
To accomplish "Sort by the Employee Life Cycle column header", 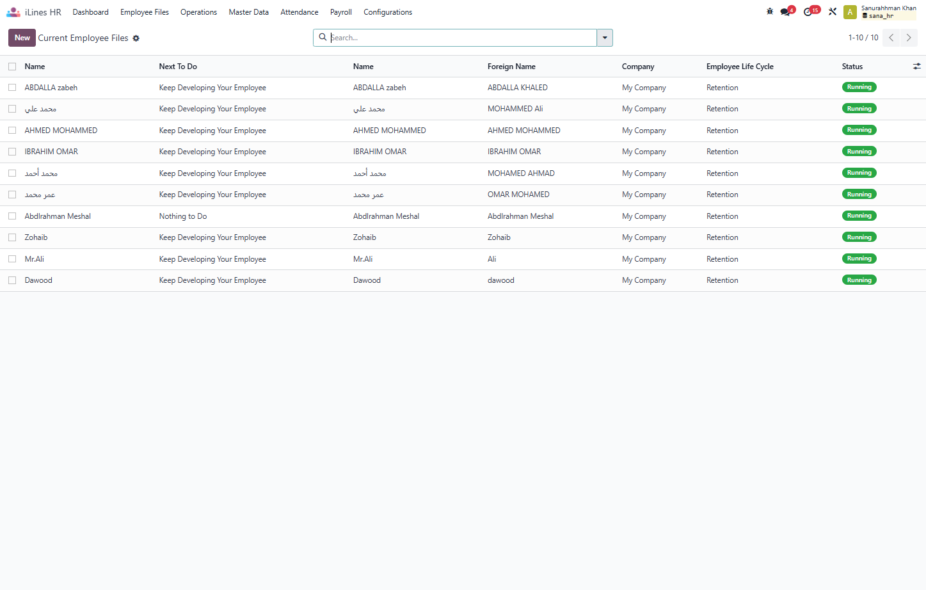I will pyautogui.click(x=740, y=67).
